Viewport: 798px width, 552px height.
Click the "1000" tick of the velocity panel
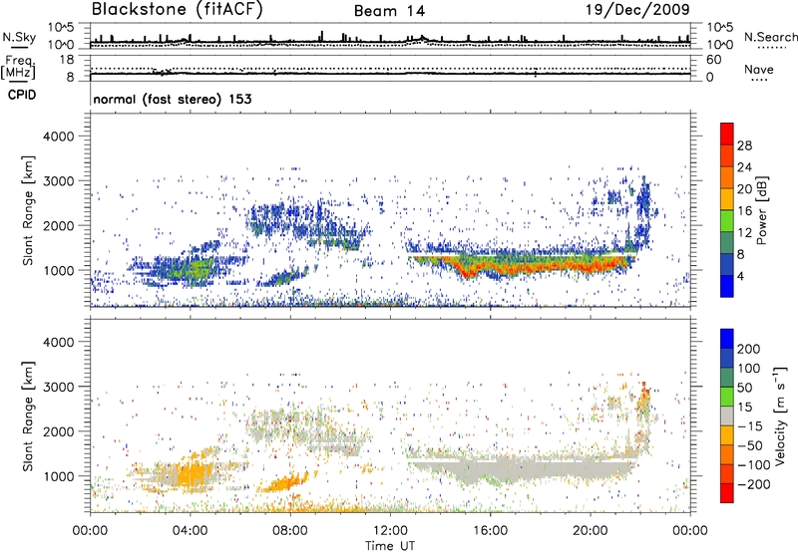(59, 475)
